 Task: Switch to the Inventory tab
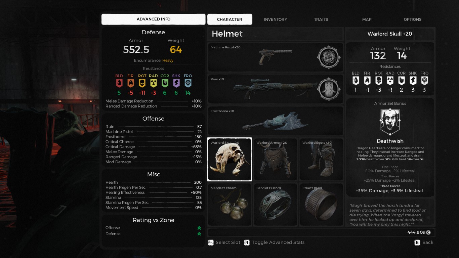276,19
